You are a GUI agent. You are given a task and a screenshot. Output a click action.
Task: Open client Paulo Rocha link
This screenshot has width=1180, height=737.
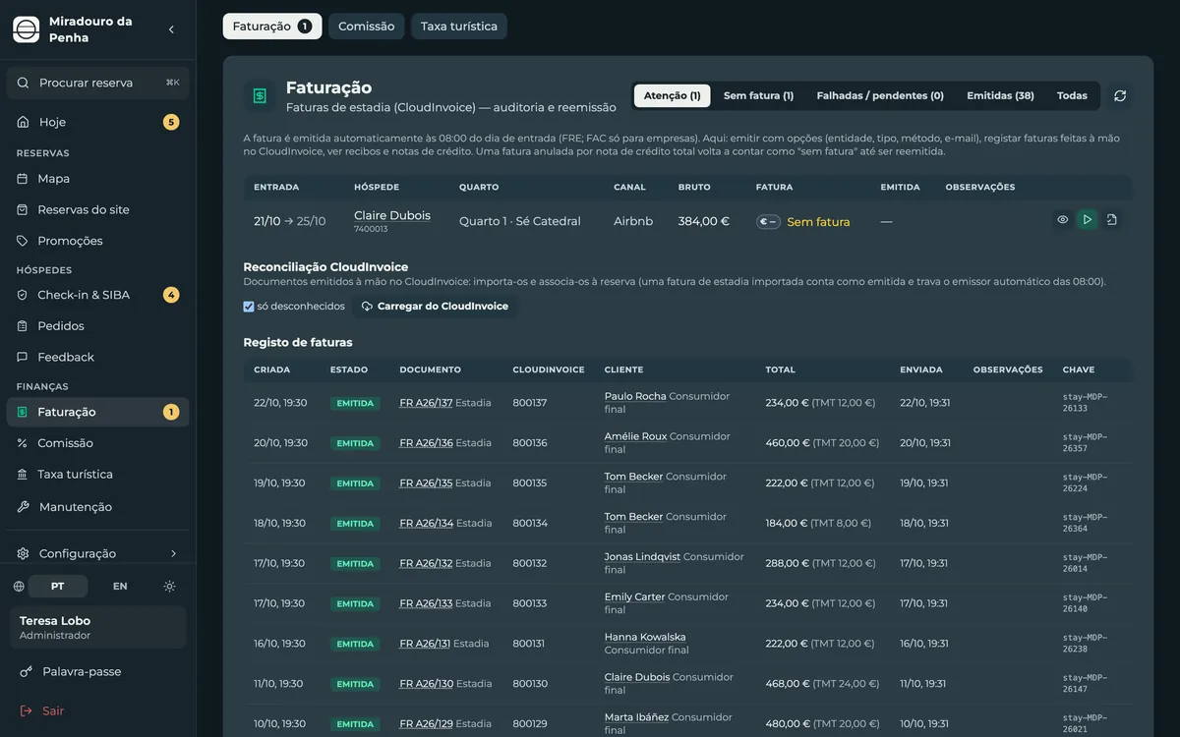[x=635, y=396]
